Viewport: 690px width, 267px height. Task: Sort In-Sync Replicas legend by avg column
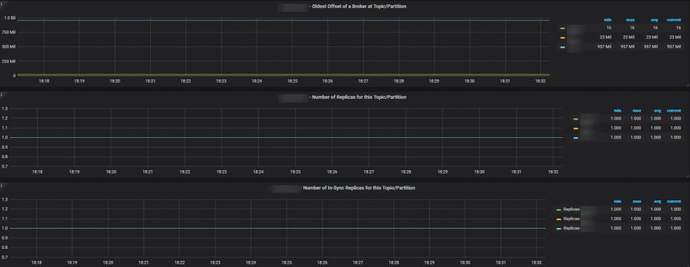coord(656,202)
